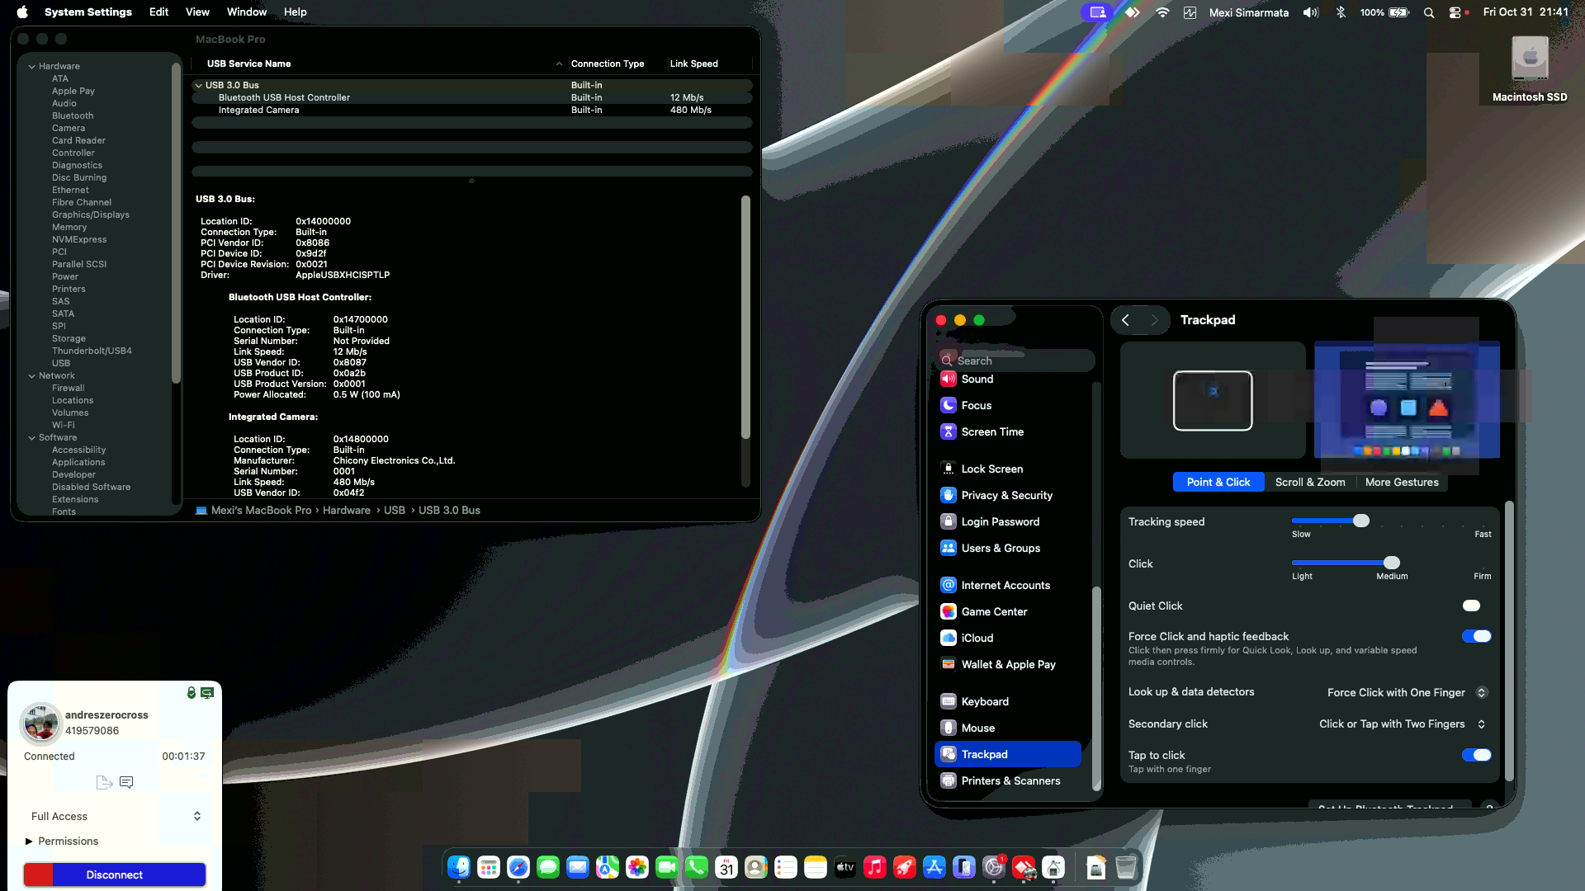This screenshot has width=1585, height=891.
Task: Turn off Tap to click switch
Action: pyautogui.click(x=1476, y=755)
